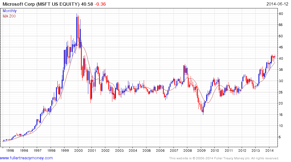Click the 15 price axis label
The image size is (291, 162).
point(281,114)
